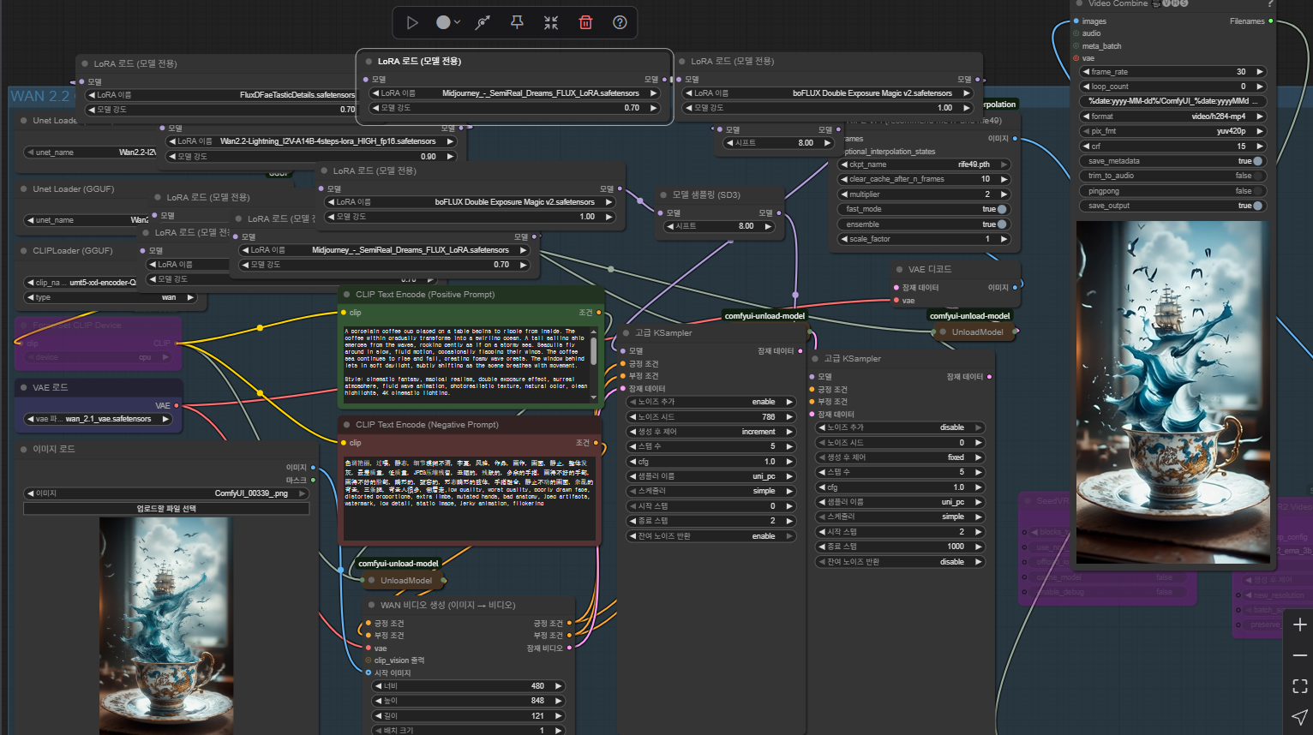Increase the Wan2.2-Lightning LoRA strength 0.90 arrow

[450, 157]
